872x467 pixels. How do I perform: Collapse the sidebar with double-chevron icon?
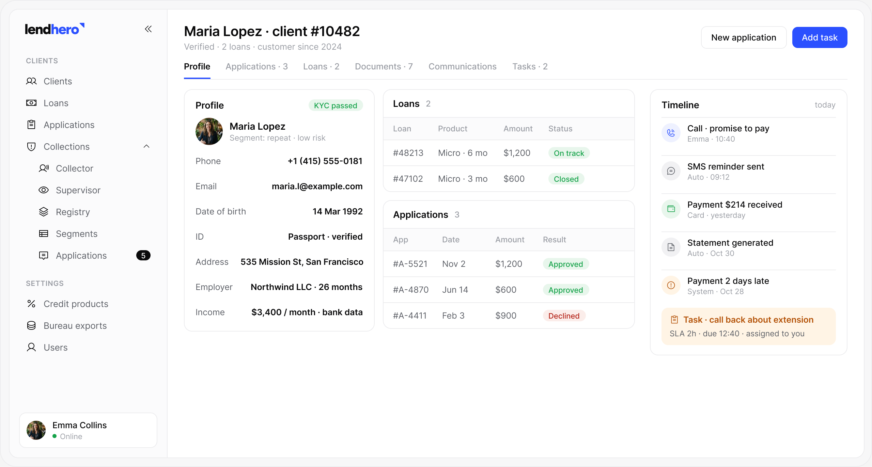tap(148, 29)
